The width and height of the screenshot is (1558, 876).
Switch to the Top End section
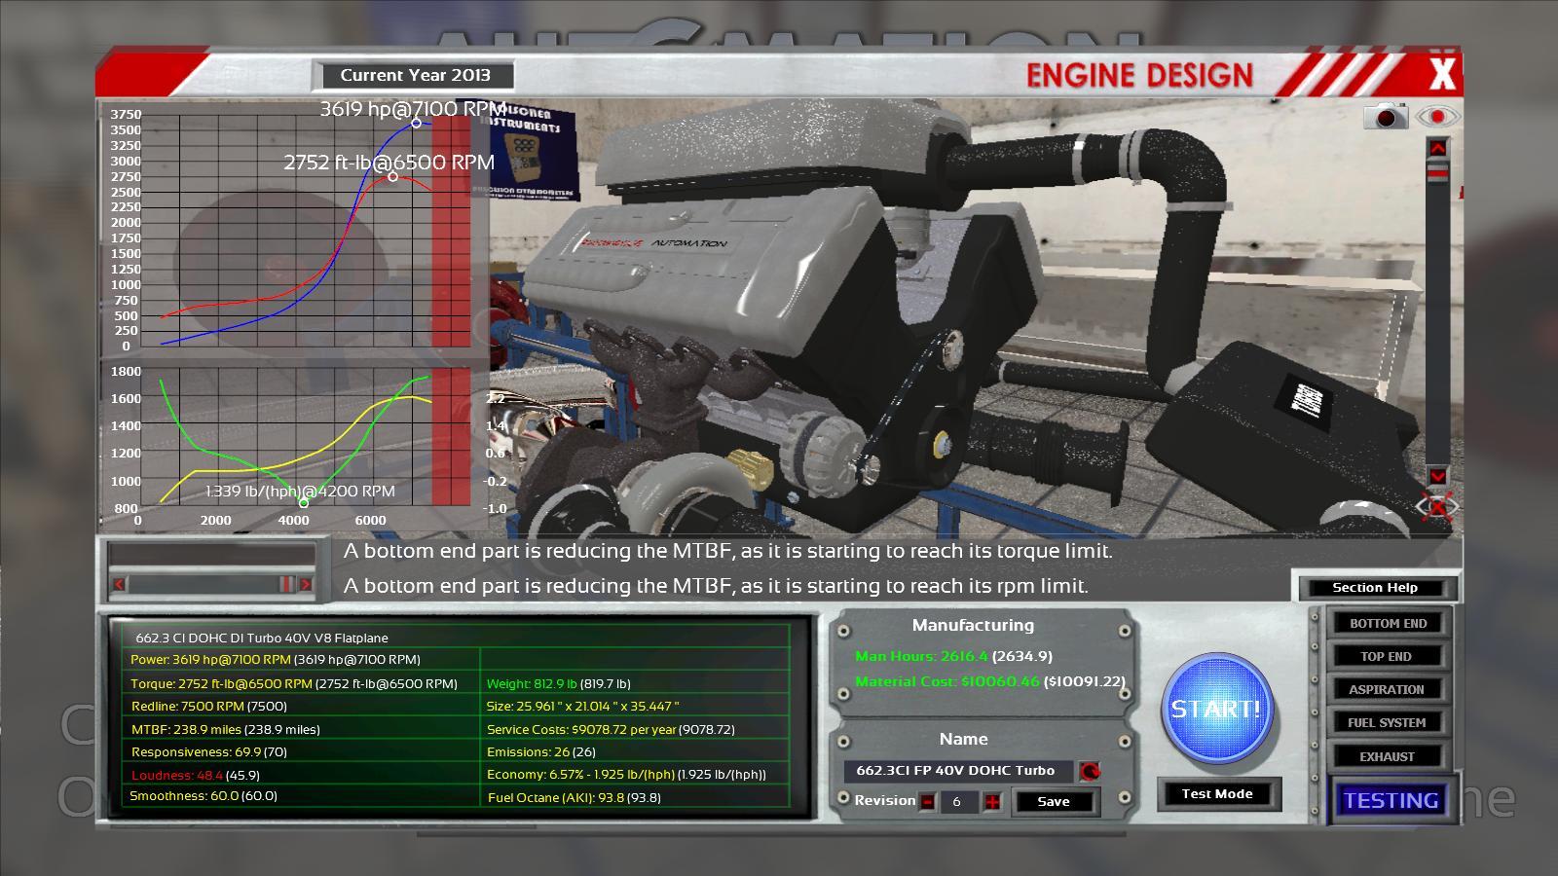point(1387,656)
